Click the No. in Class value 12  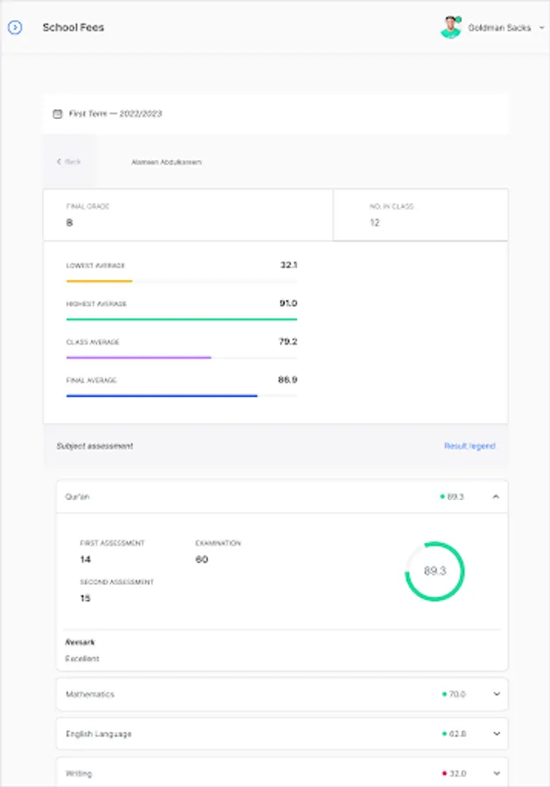pyautogui.click(x=375, y=222)
